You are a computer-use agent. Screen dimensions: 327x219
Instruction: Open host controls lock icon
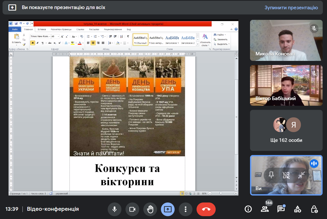(x=314, y=209)
